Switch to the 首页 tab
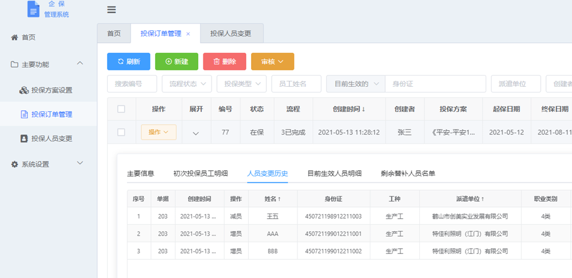The image size is (572, 278). pyautogui.click(x=114, y=33)
